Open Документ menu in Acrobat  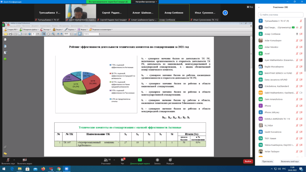coord(35,26)
